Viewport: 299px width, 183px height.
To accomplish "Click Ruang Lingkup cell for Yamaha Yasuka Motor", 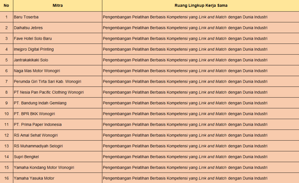I will 201,178.
